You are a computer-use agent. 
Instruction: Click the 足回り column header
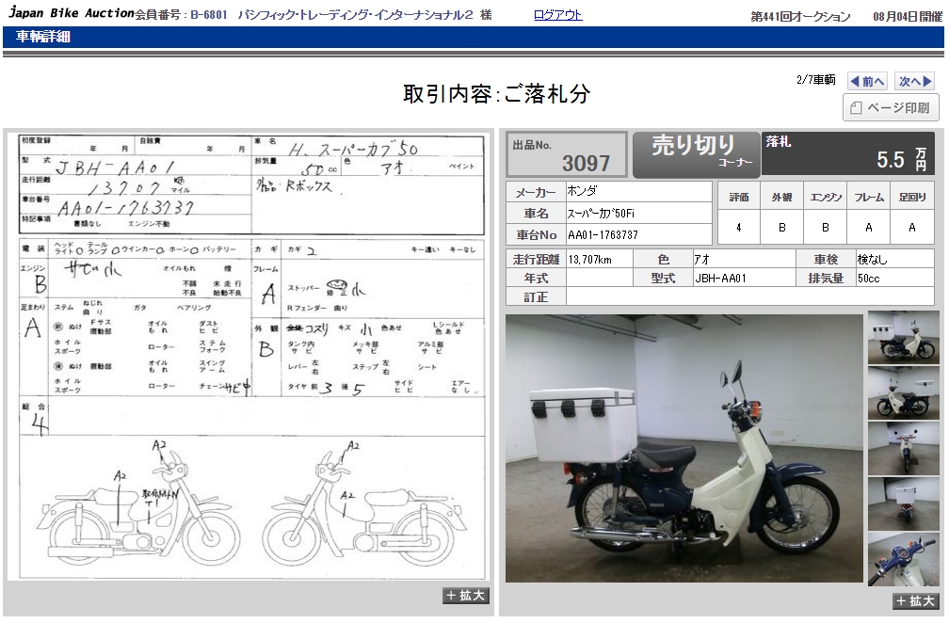click(912, 198)
